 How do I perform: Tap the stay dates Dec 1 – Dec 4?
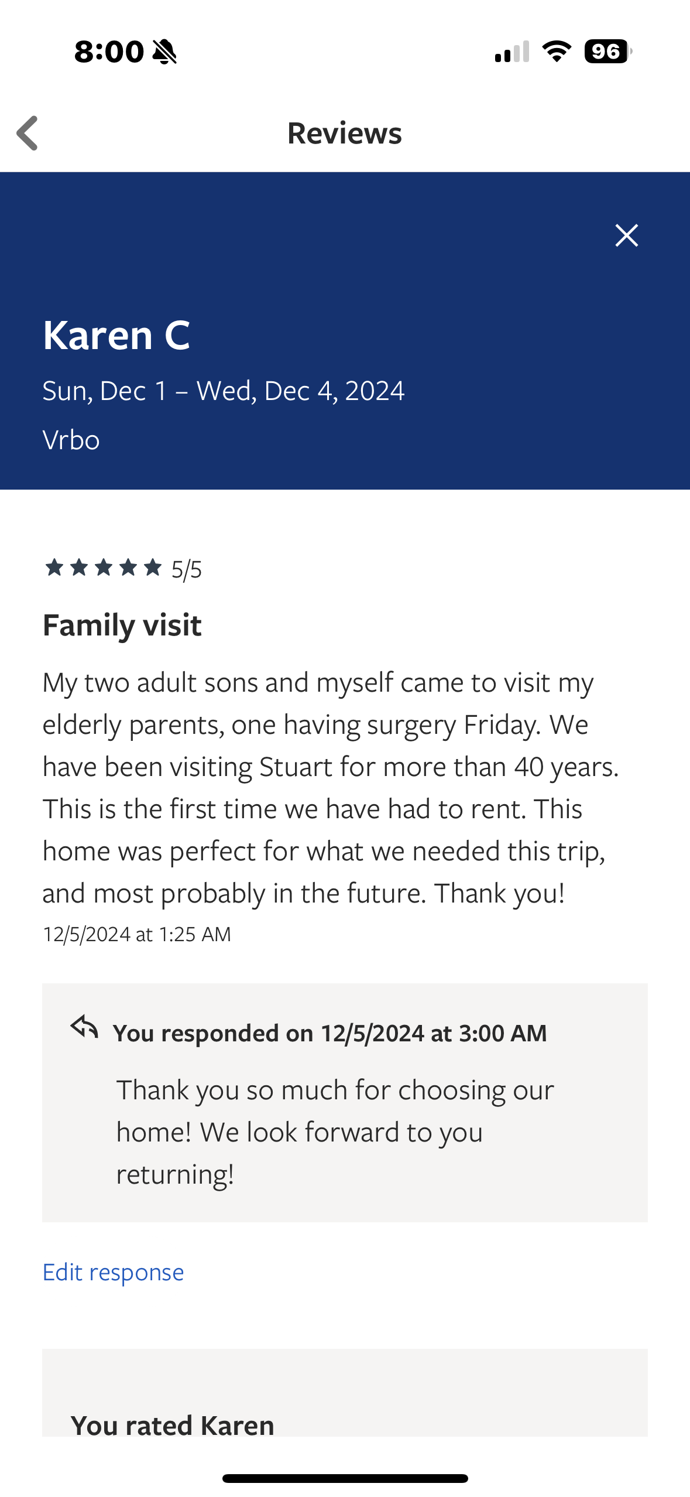[x=223, y=391]
